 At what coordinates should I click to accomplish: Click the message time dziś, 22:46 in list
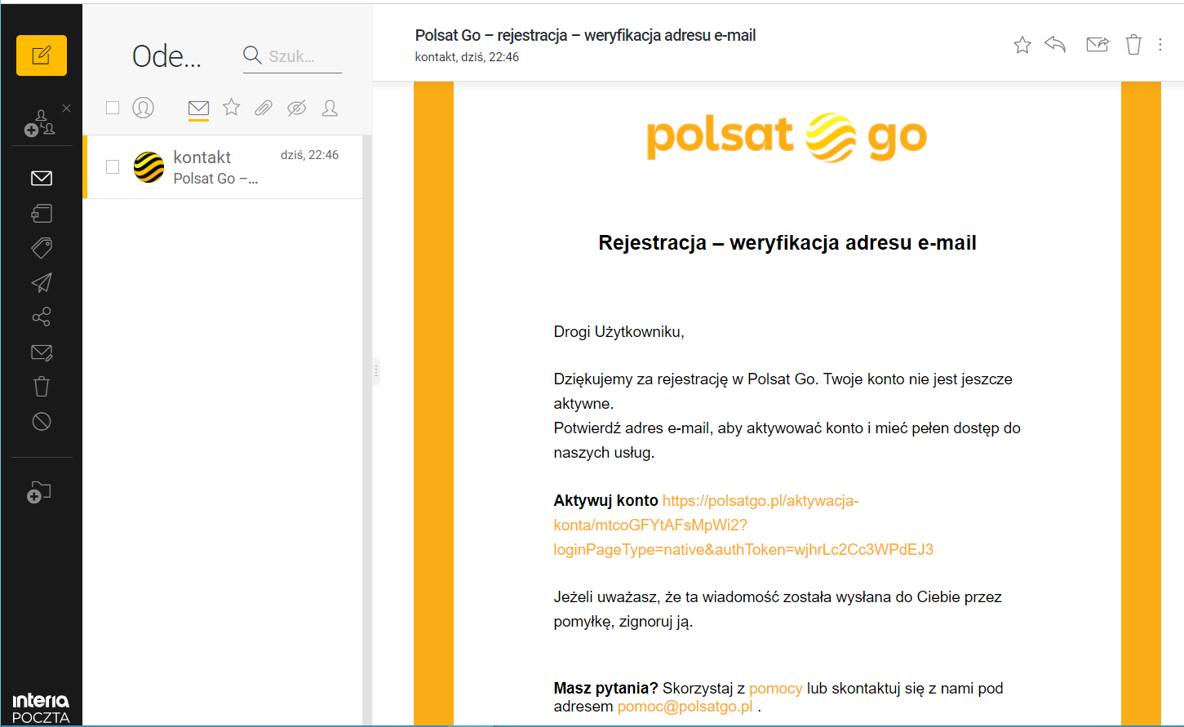[x=310, y=155]
